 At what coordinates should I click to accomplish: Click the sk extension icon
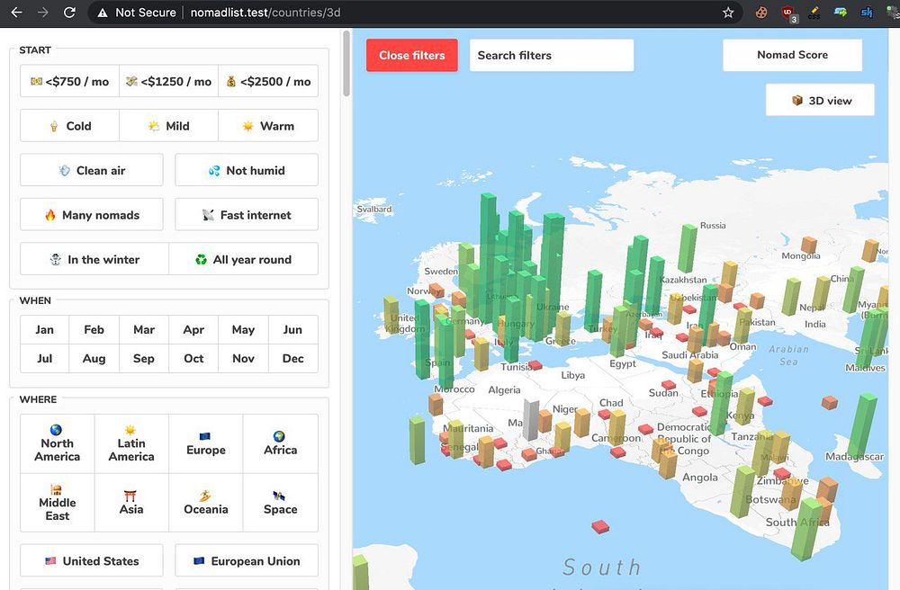[867, 12]
